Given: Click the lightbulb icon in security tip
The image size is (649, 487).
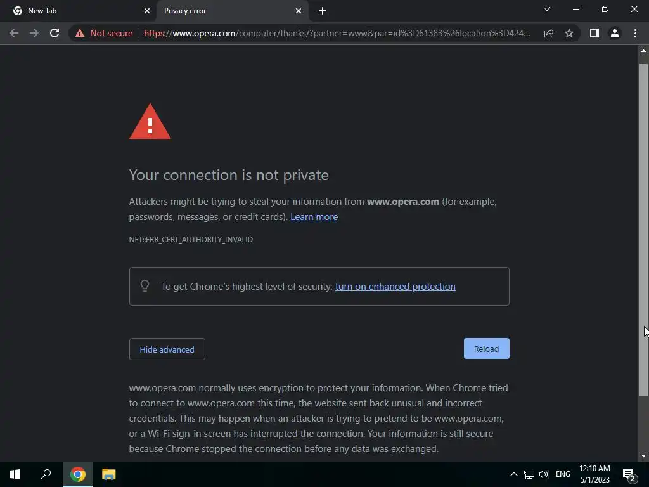Looking at the screenshot, I should pyautogui.click(x=145, y=286).
